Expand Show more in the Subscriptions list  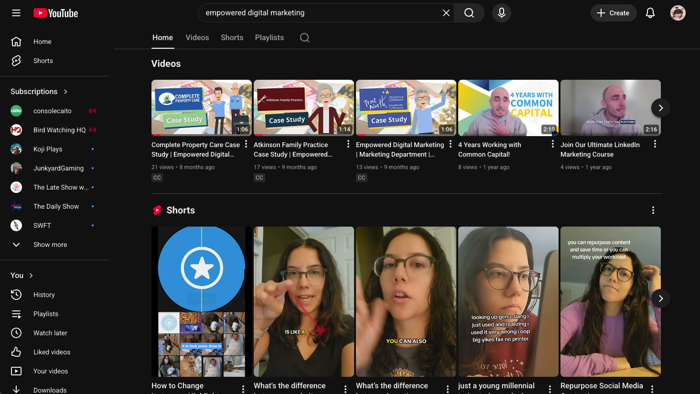pos(50,245)
